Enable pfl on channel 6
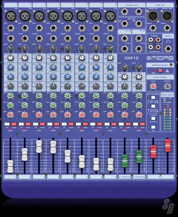 [x=78, y=124]
